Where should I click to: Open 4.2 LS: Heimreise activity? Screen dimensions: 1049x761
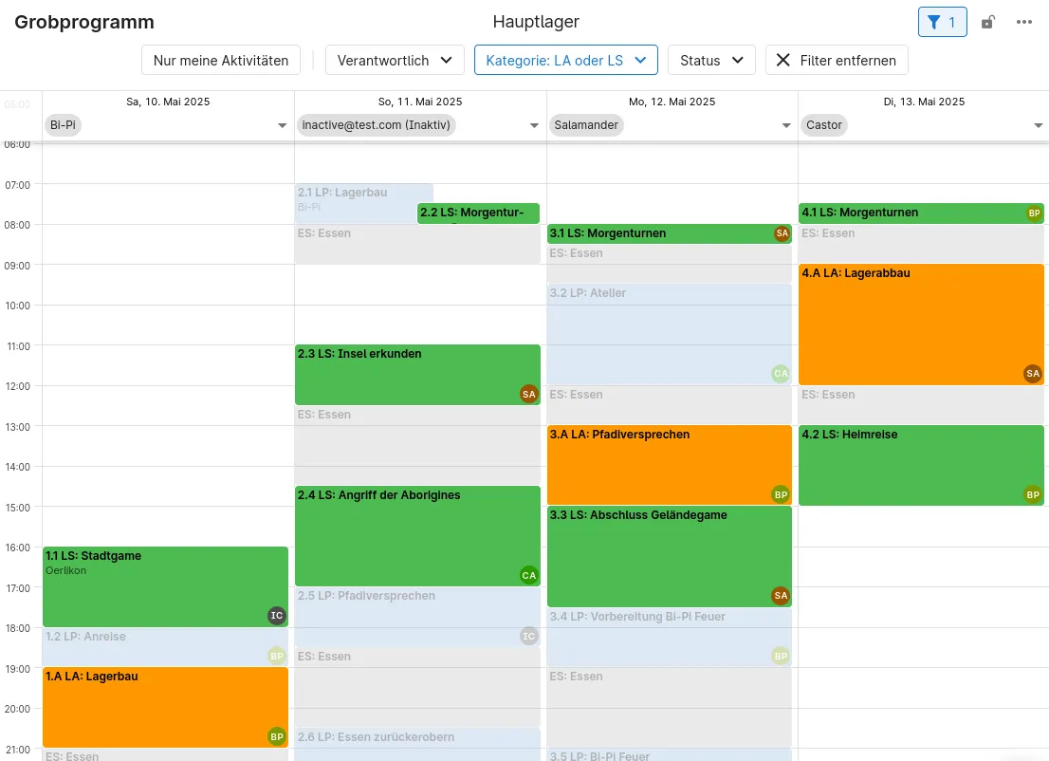coord(921,465)
